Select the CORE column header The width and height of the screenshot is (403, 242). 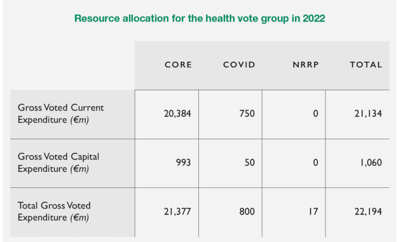point(178,65)
